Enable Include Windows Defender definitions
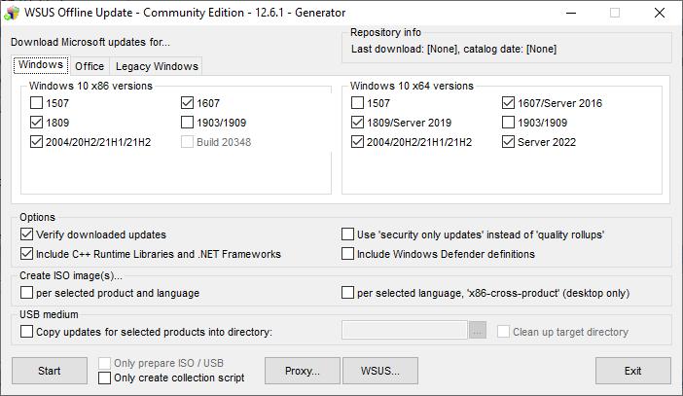Screen dimensions: 683x396 click(347, 254)
